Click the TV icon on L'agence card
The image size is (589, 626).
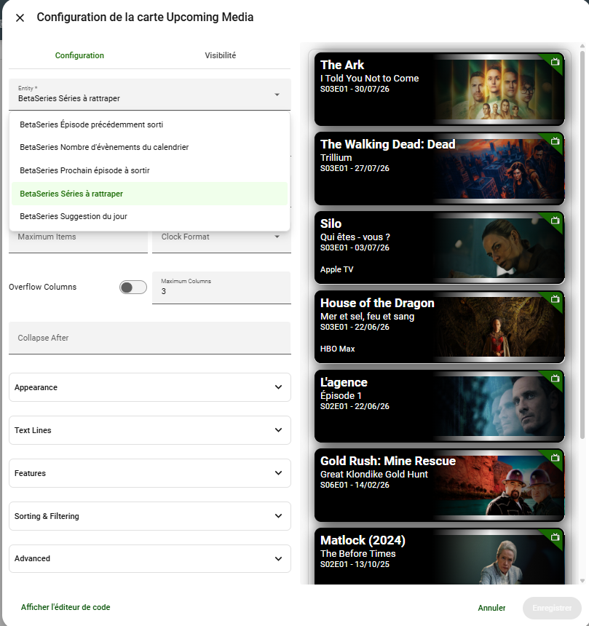[555, 379]
